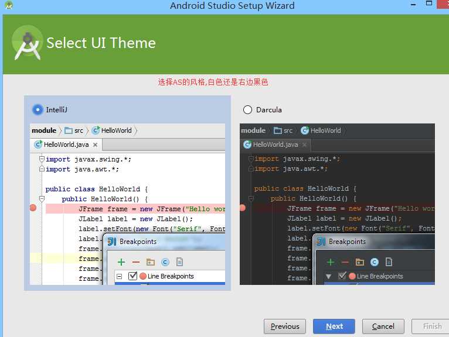Collapse import fold marker in Darcula preview

(x=251, y=159)
